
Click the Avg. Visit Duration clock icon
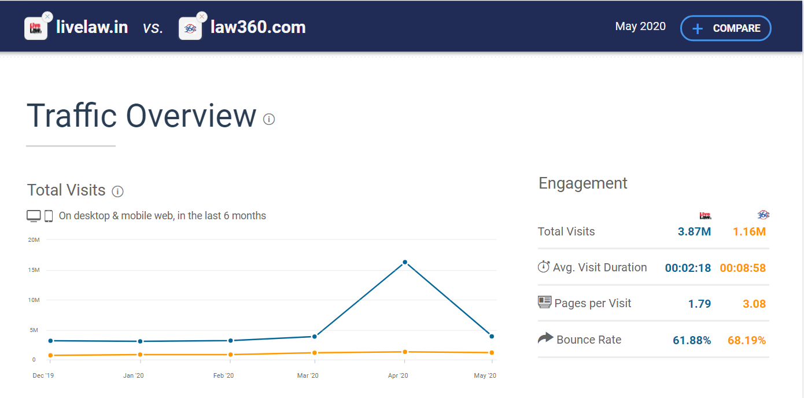point(544,267)
